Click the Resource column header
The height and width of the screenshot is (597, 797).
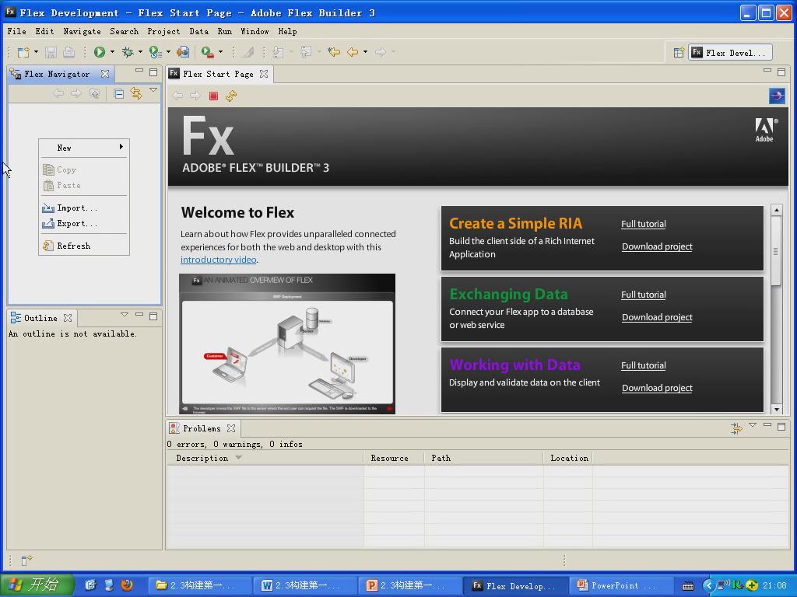tap(394, 458)
